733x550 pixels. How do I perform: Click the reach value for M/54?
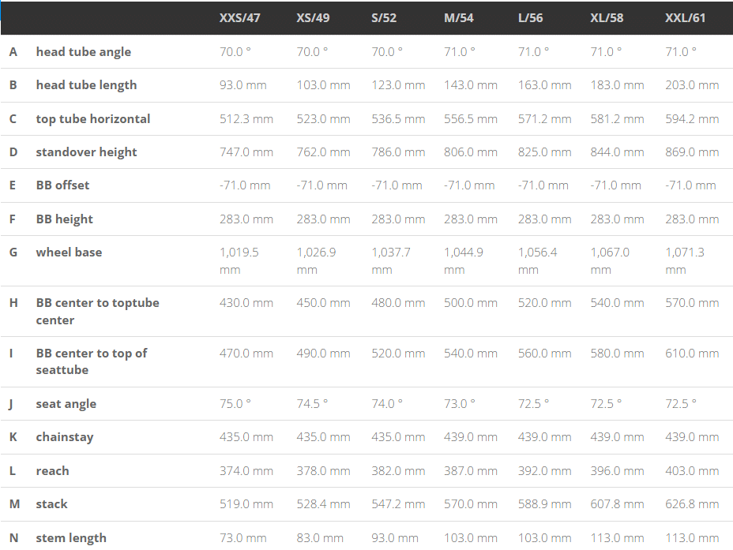(470, 470)
